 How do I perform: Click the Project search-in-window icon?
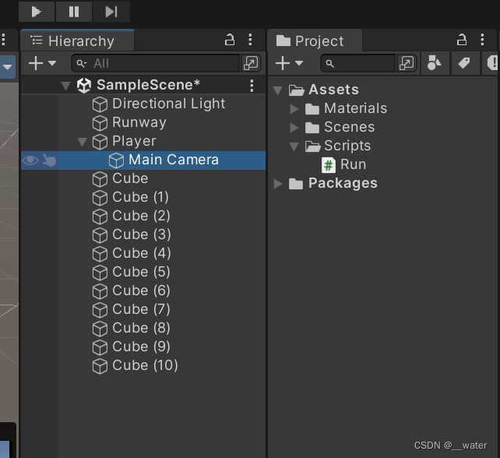tap(407, 63)
